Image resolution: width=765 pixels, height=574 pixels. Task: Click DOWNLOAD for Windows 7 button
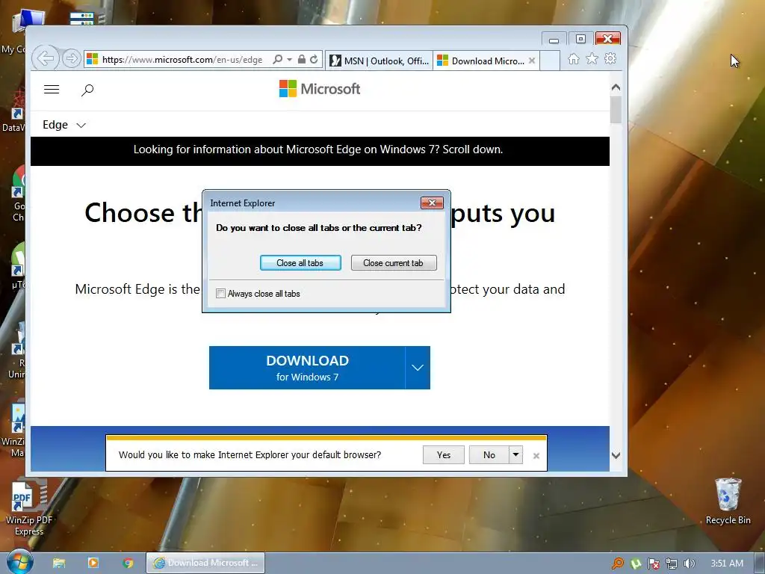307,368
